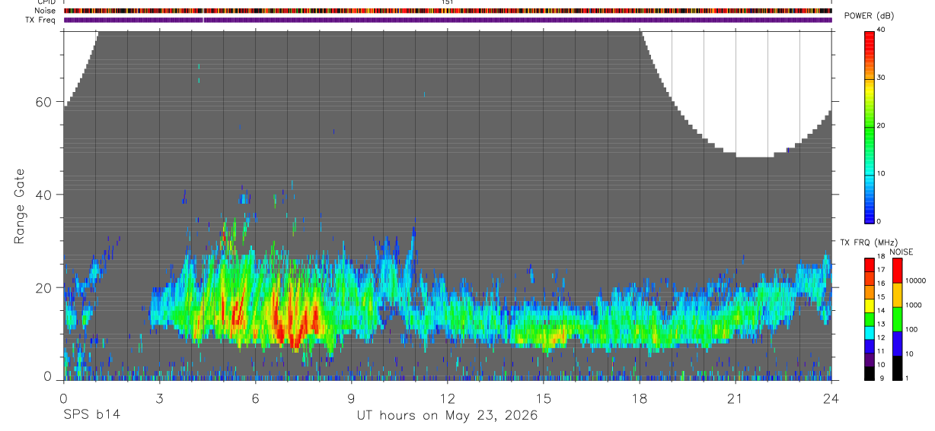Pick the green swatch between 13 and 14 MHz
Screen dimensions: 935x431
(870, 319)
